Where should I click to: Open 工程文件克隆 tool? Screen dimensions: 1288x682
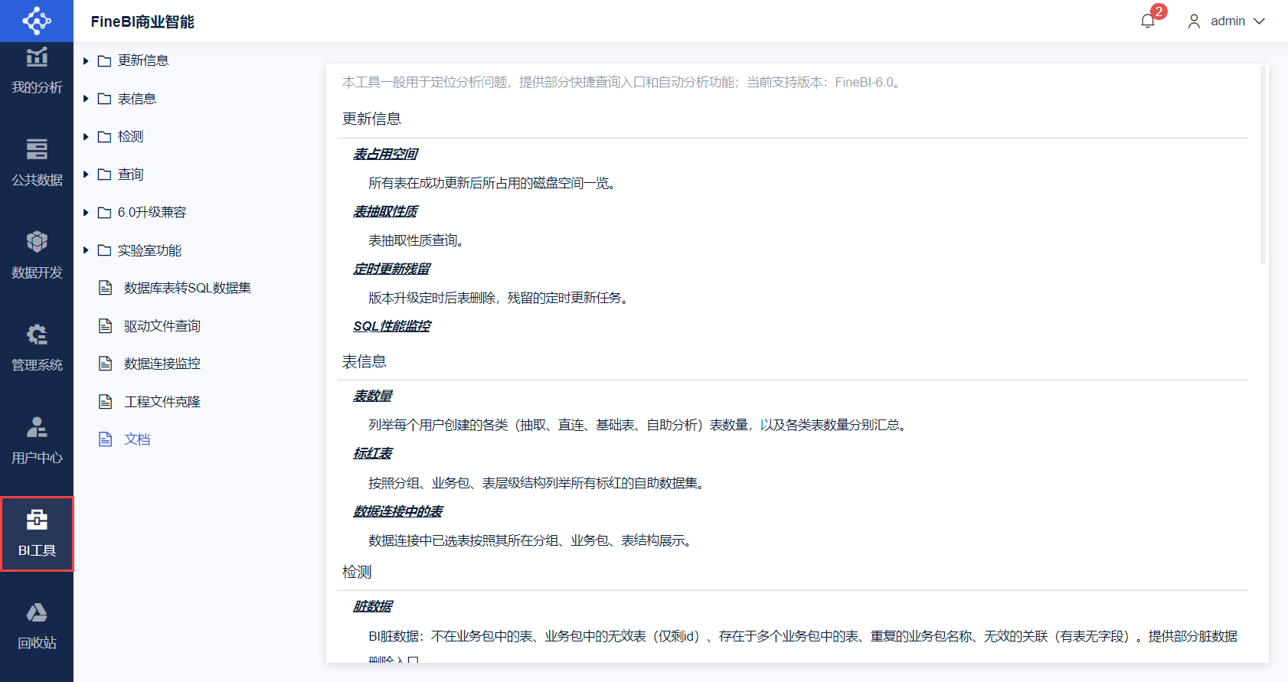pos(162,402)
